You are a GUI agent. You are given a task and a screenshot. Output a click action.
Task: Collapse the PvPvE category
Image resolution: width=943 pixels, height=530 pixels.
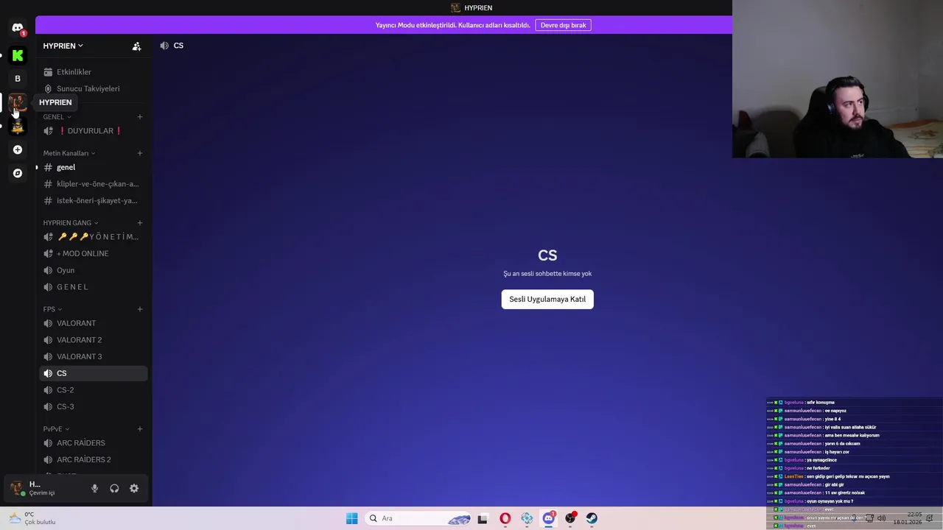(56, 429)
